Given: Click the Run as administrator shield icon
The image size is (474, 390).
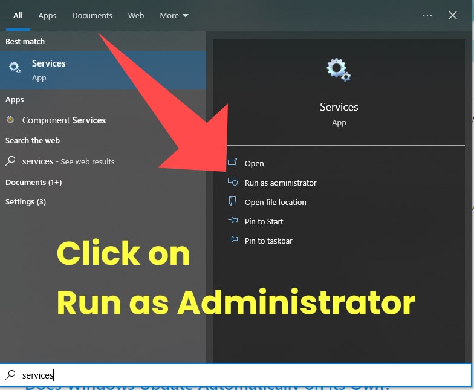Looking at the screenshot, I should tap(233, 182).
